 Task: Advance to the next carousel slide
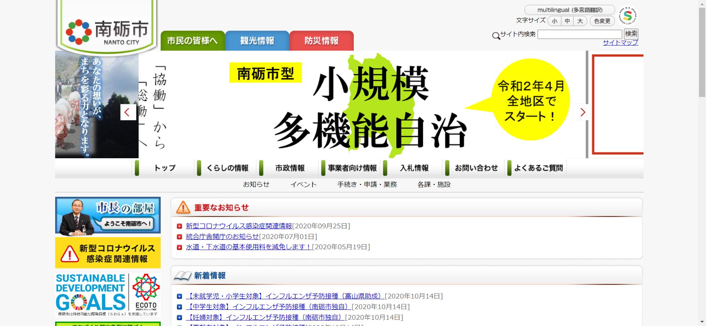582,112
